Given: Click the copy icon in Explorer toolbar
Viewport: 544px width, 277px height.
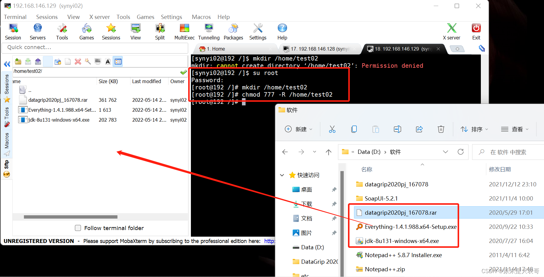Looking at the screenshot, I should [354, 129].
